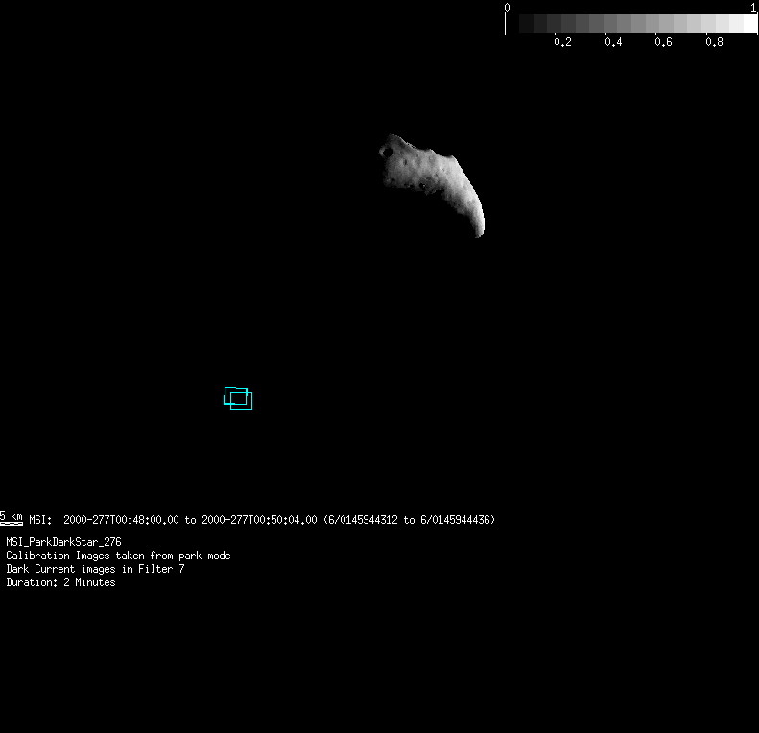
Task: Click the 5 km scale bar label
Action: tap(12, 517)
